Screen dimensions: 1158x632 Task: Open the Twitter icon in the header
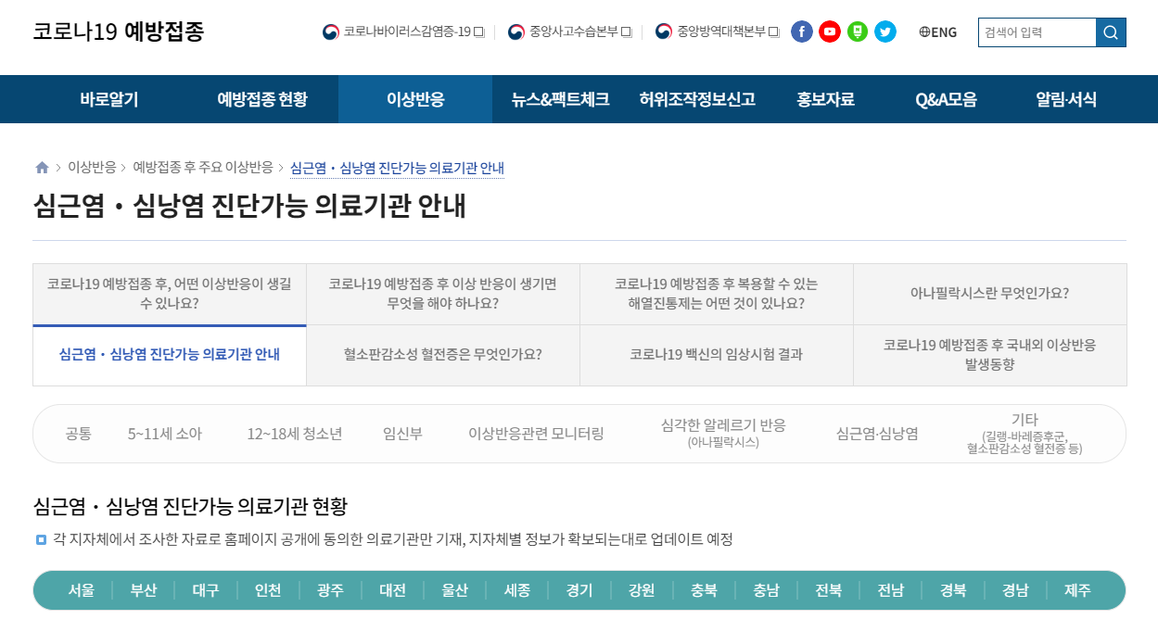[884, 31]
